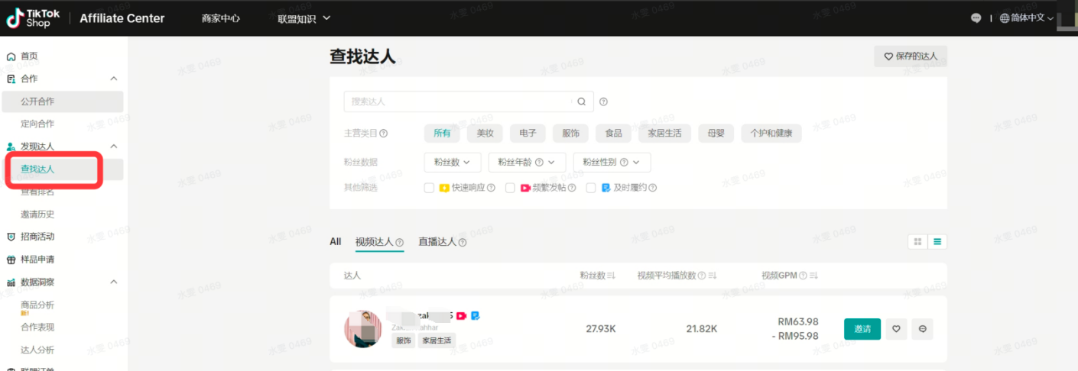
Task: Save creator with the heart icon button
Action: [897, 329]
